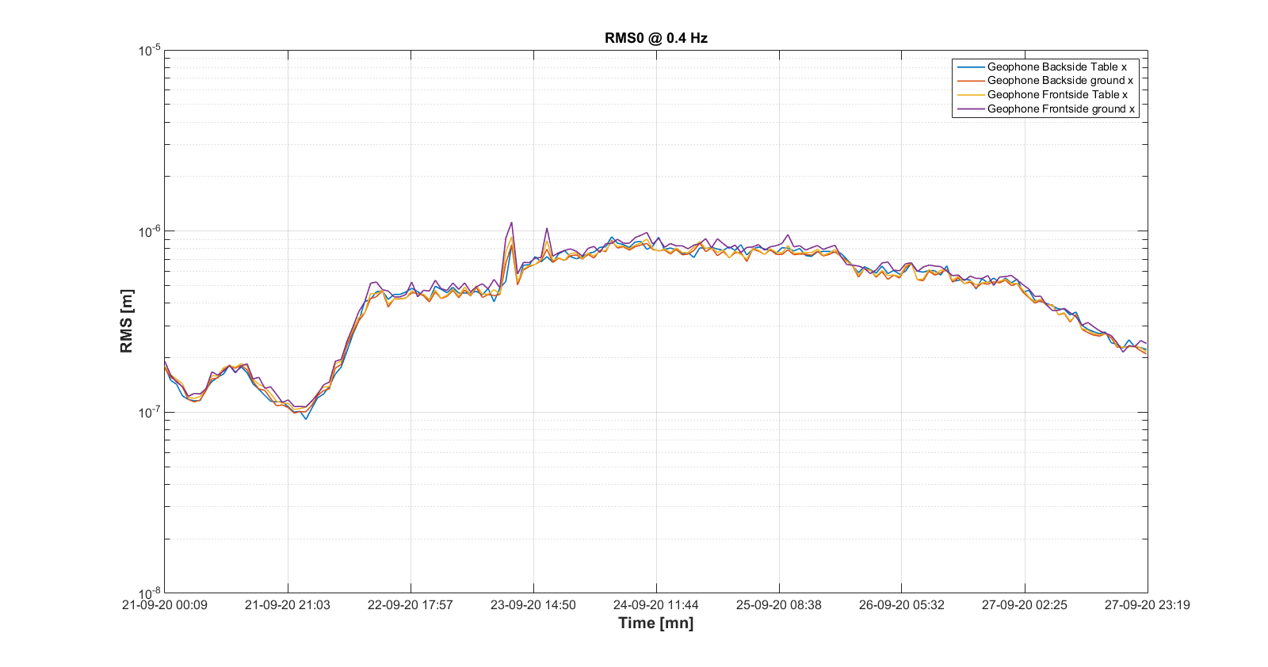Select x tick label 24-09-20 11:44
The width and height of the screenshot is (1268, 667).
click(656, 605)
